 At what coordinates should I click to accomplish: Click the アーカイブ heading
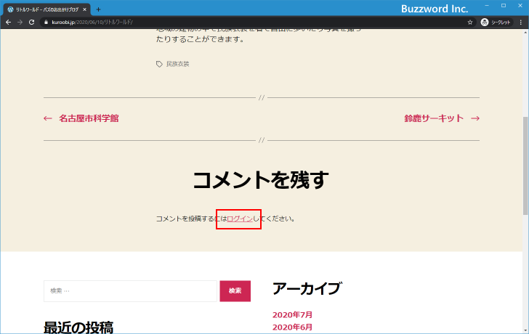(x=307, y=288)
